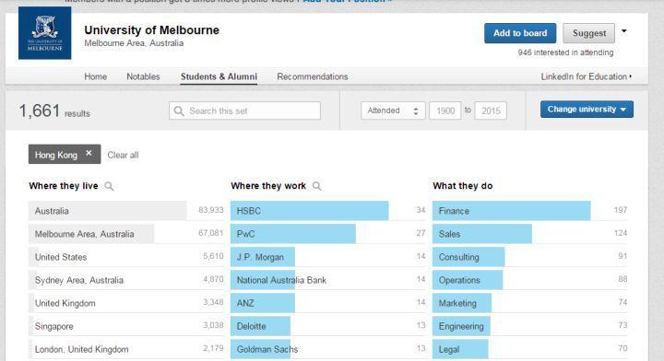Viewport: 664px width, 361px height.
Task: Filter by Consulting field
Action: click(x=529, y=257)
